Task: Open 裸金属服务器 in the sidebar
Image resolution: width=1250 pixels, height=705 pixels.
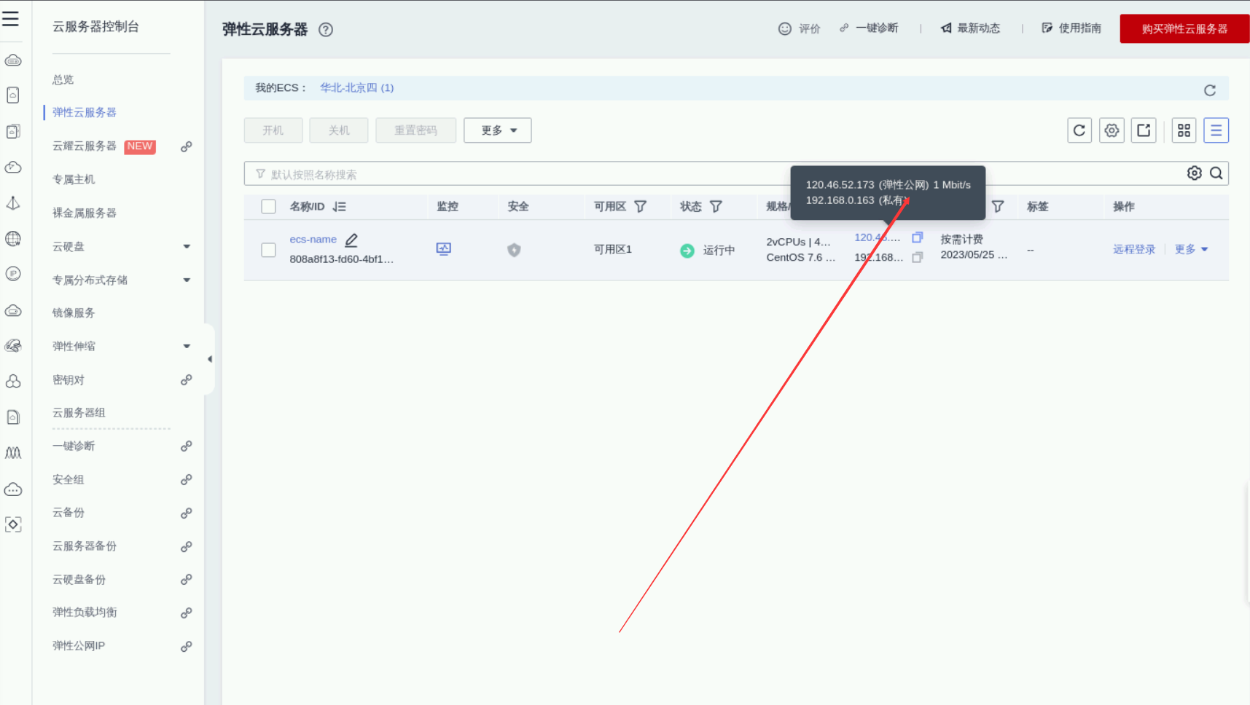Action: tap(85, 213)
